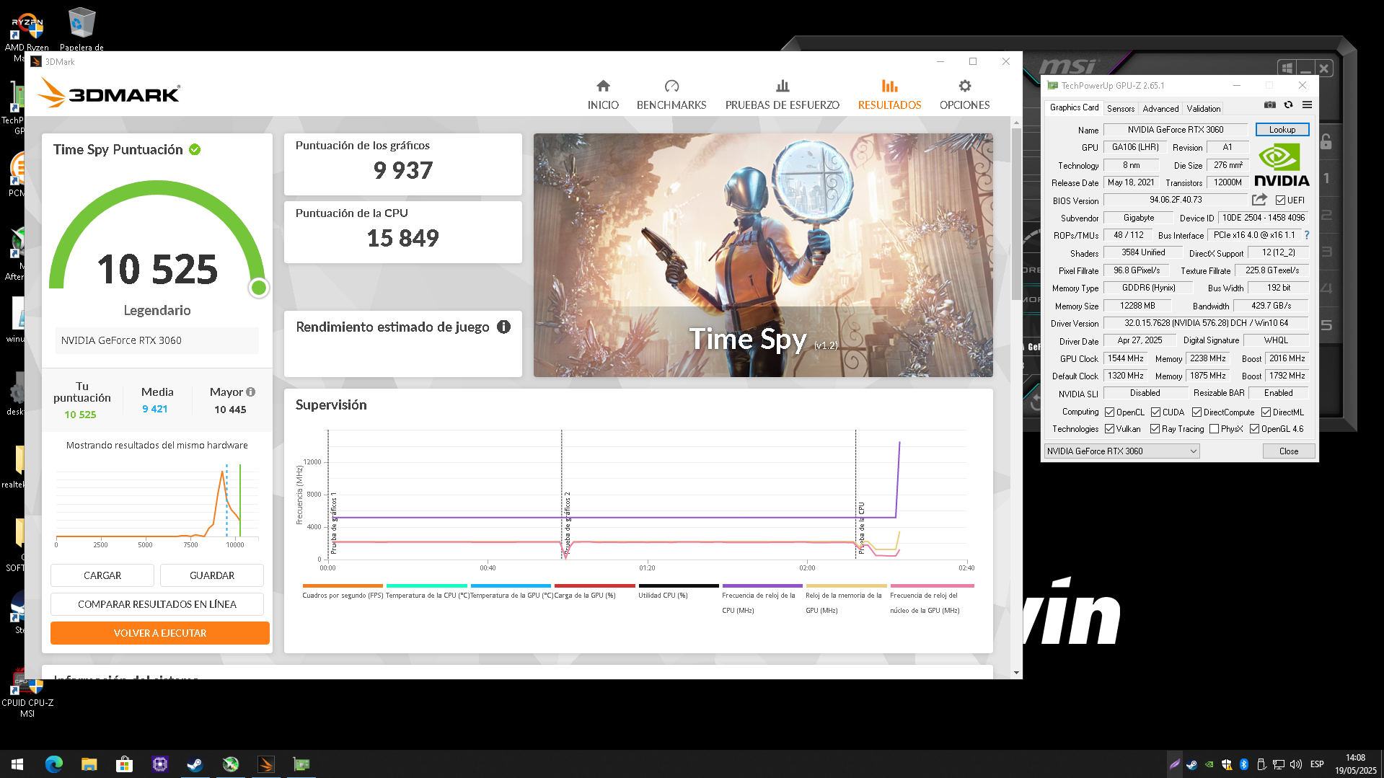Toggle the OpenGL 4.6 checkbox
The height and width of the screenshot is (778, 1384).
tap(1254, 429)
